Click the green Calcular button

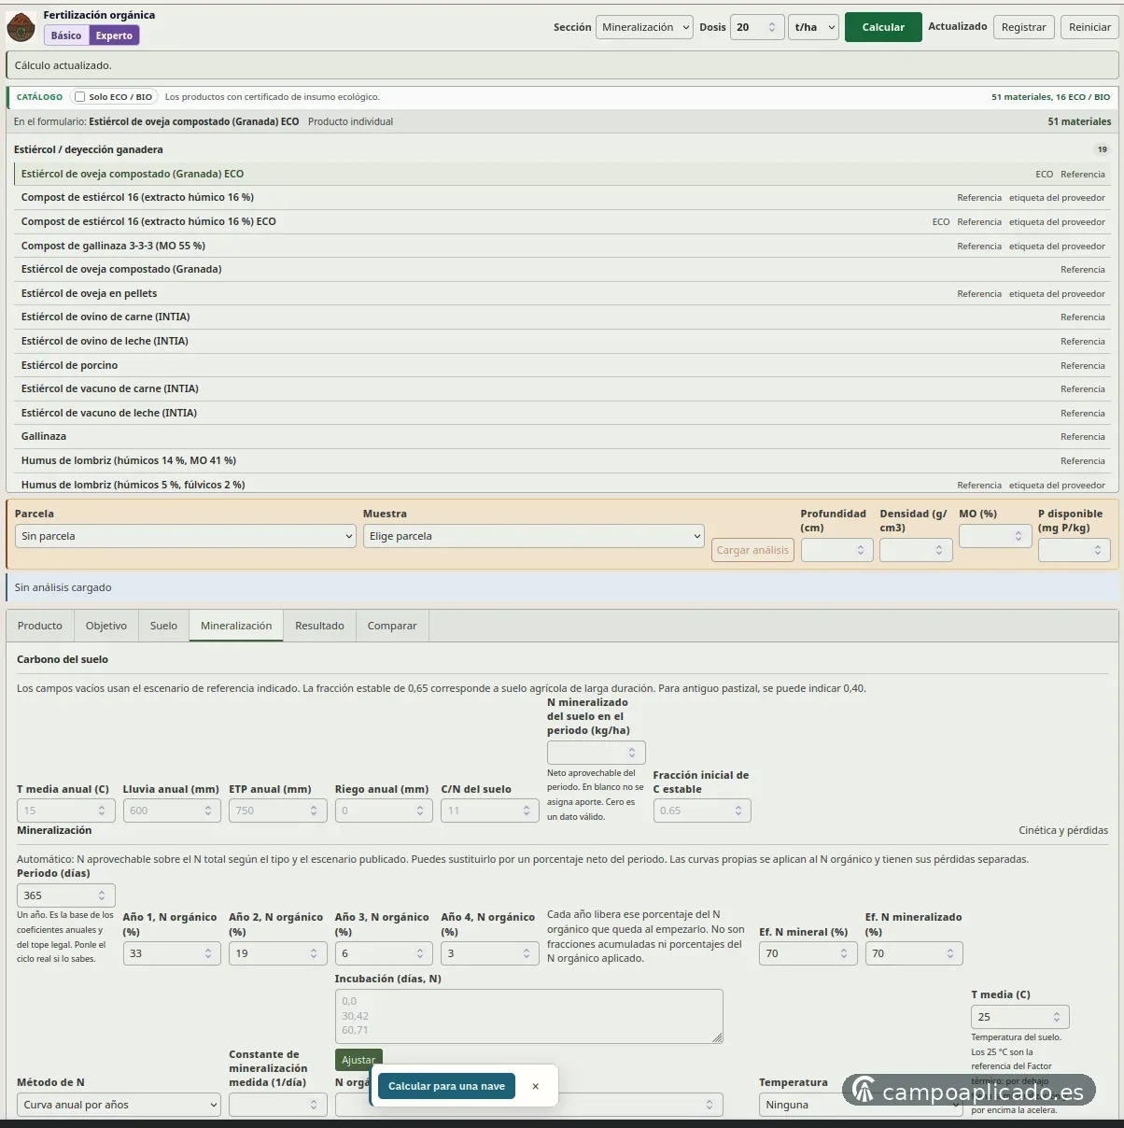883,27
